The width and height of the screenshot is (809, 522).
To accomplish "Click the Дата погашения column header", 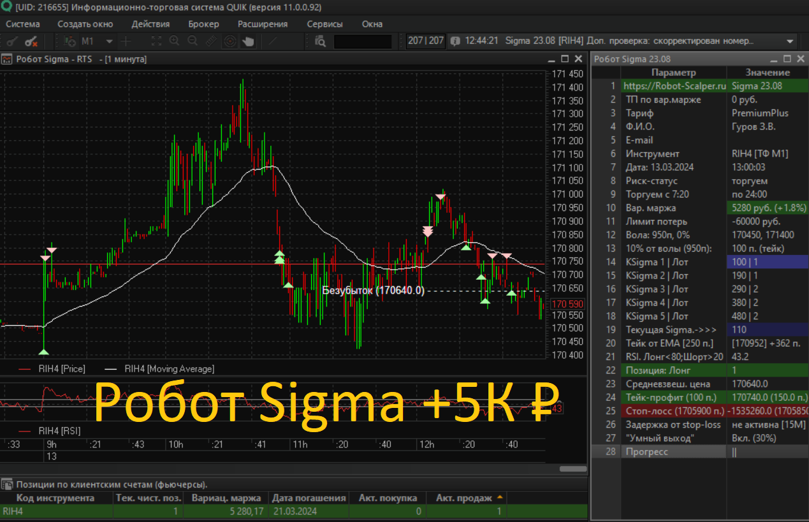I will pyautogui.click(x=309, y=498).
